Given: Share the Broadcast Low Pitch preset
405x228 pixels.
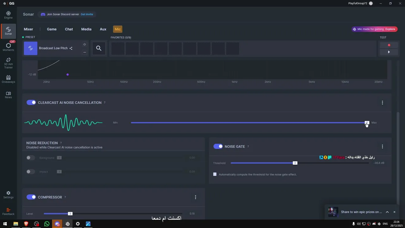Looking at the screenshot, I should 71,48.
